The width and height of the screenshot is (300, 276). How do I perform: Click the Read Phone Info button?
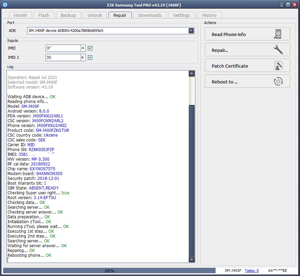coord(247,34)
